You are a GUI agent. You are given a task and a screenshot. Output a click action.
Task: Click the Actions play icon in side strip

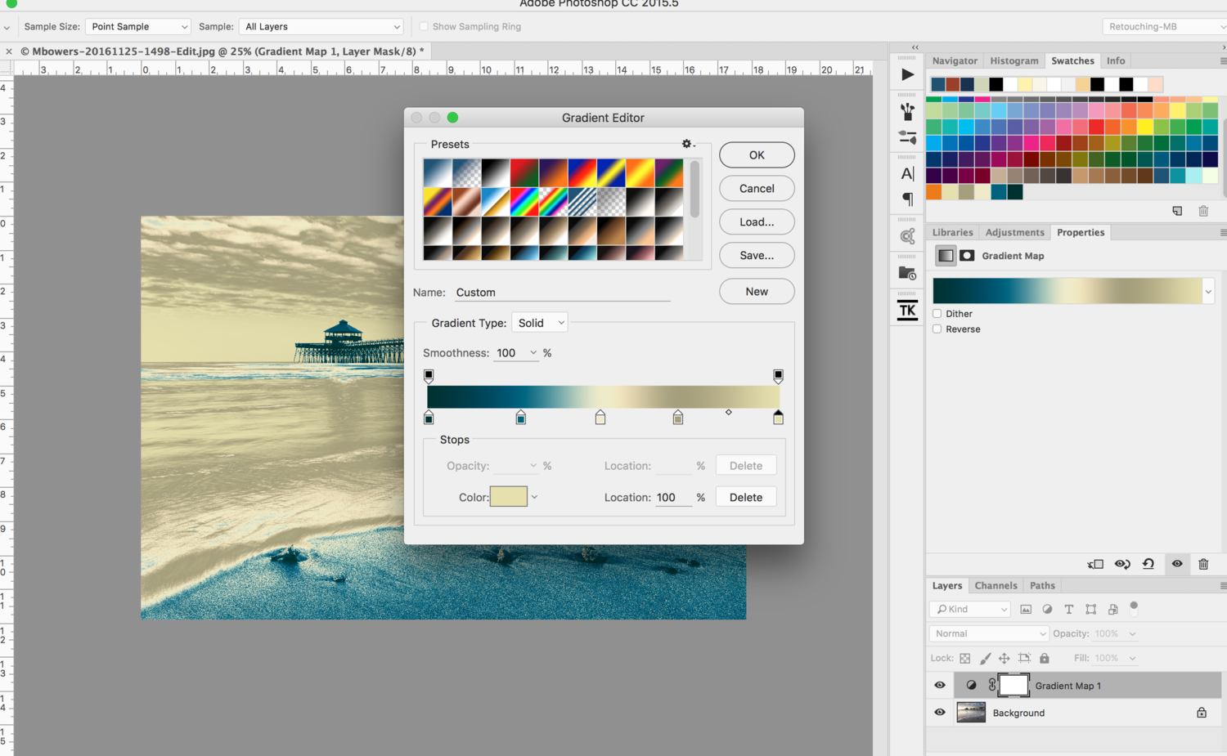[907, 74]
